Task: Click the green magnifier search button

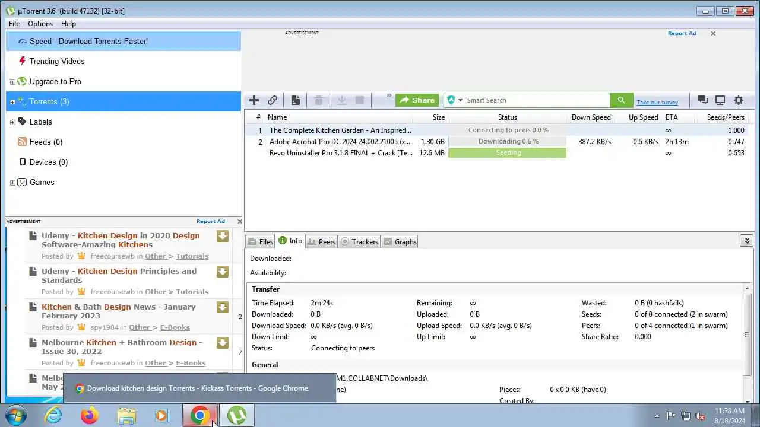Action: coord(621,100)
